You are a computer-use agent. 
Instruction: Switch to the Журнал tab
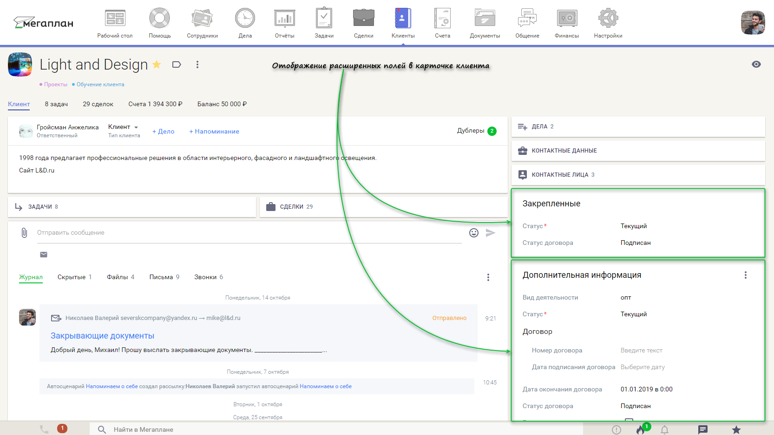coord(31,277)
